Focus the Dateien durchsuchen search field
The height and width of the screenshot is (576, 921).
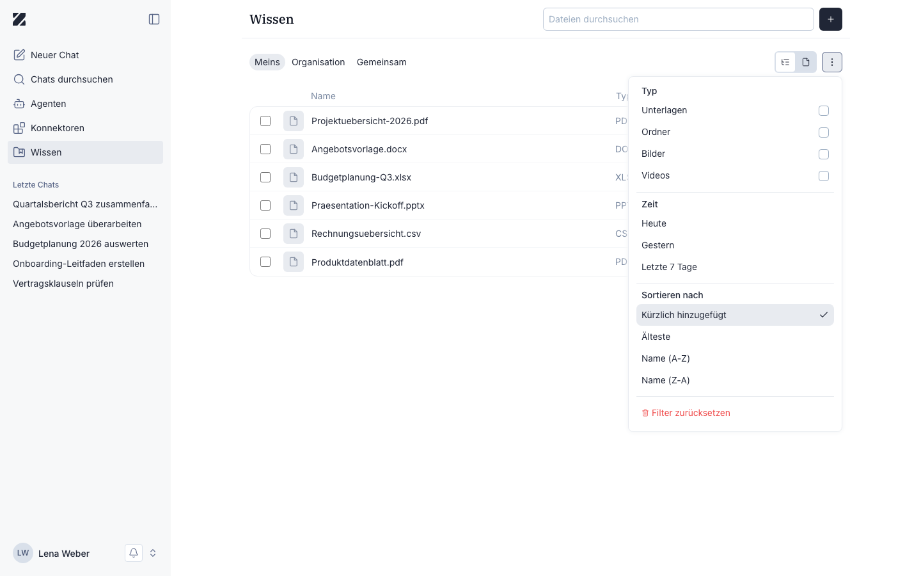679,19
